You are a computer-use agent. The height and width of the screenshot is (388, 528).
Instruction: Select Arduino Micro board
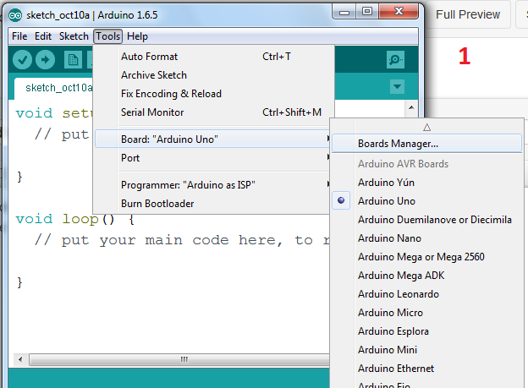(x=426, y=313)
